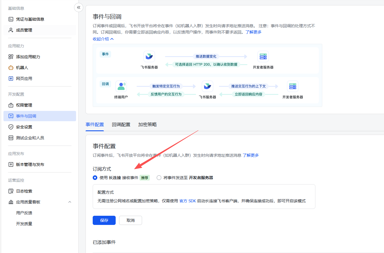Click the 立即返回响应内容 label
Screen dimensions: 384x253
click(x=249, y=94)
